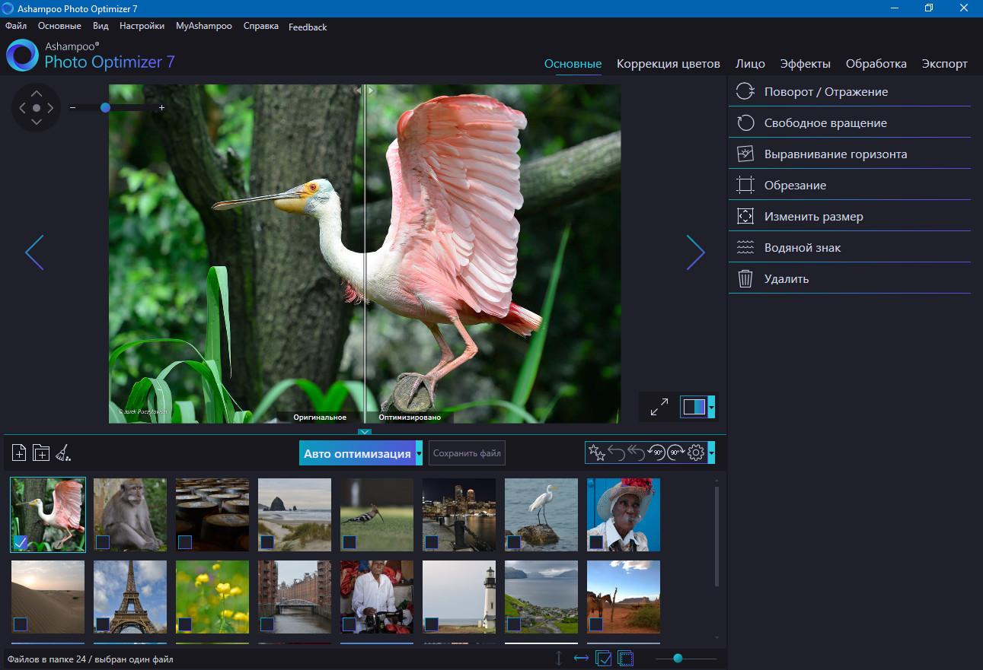Uncheck the spoonbill thumbnail checkbox
This screenshot has height=670, width=983.
[21, 542]
